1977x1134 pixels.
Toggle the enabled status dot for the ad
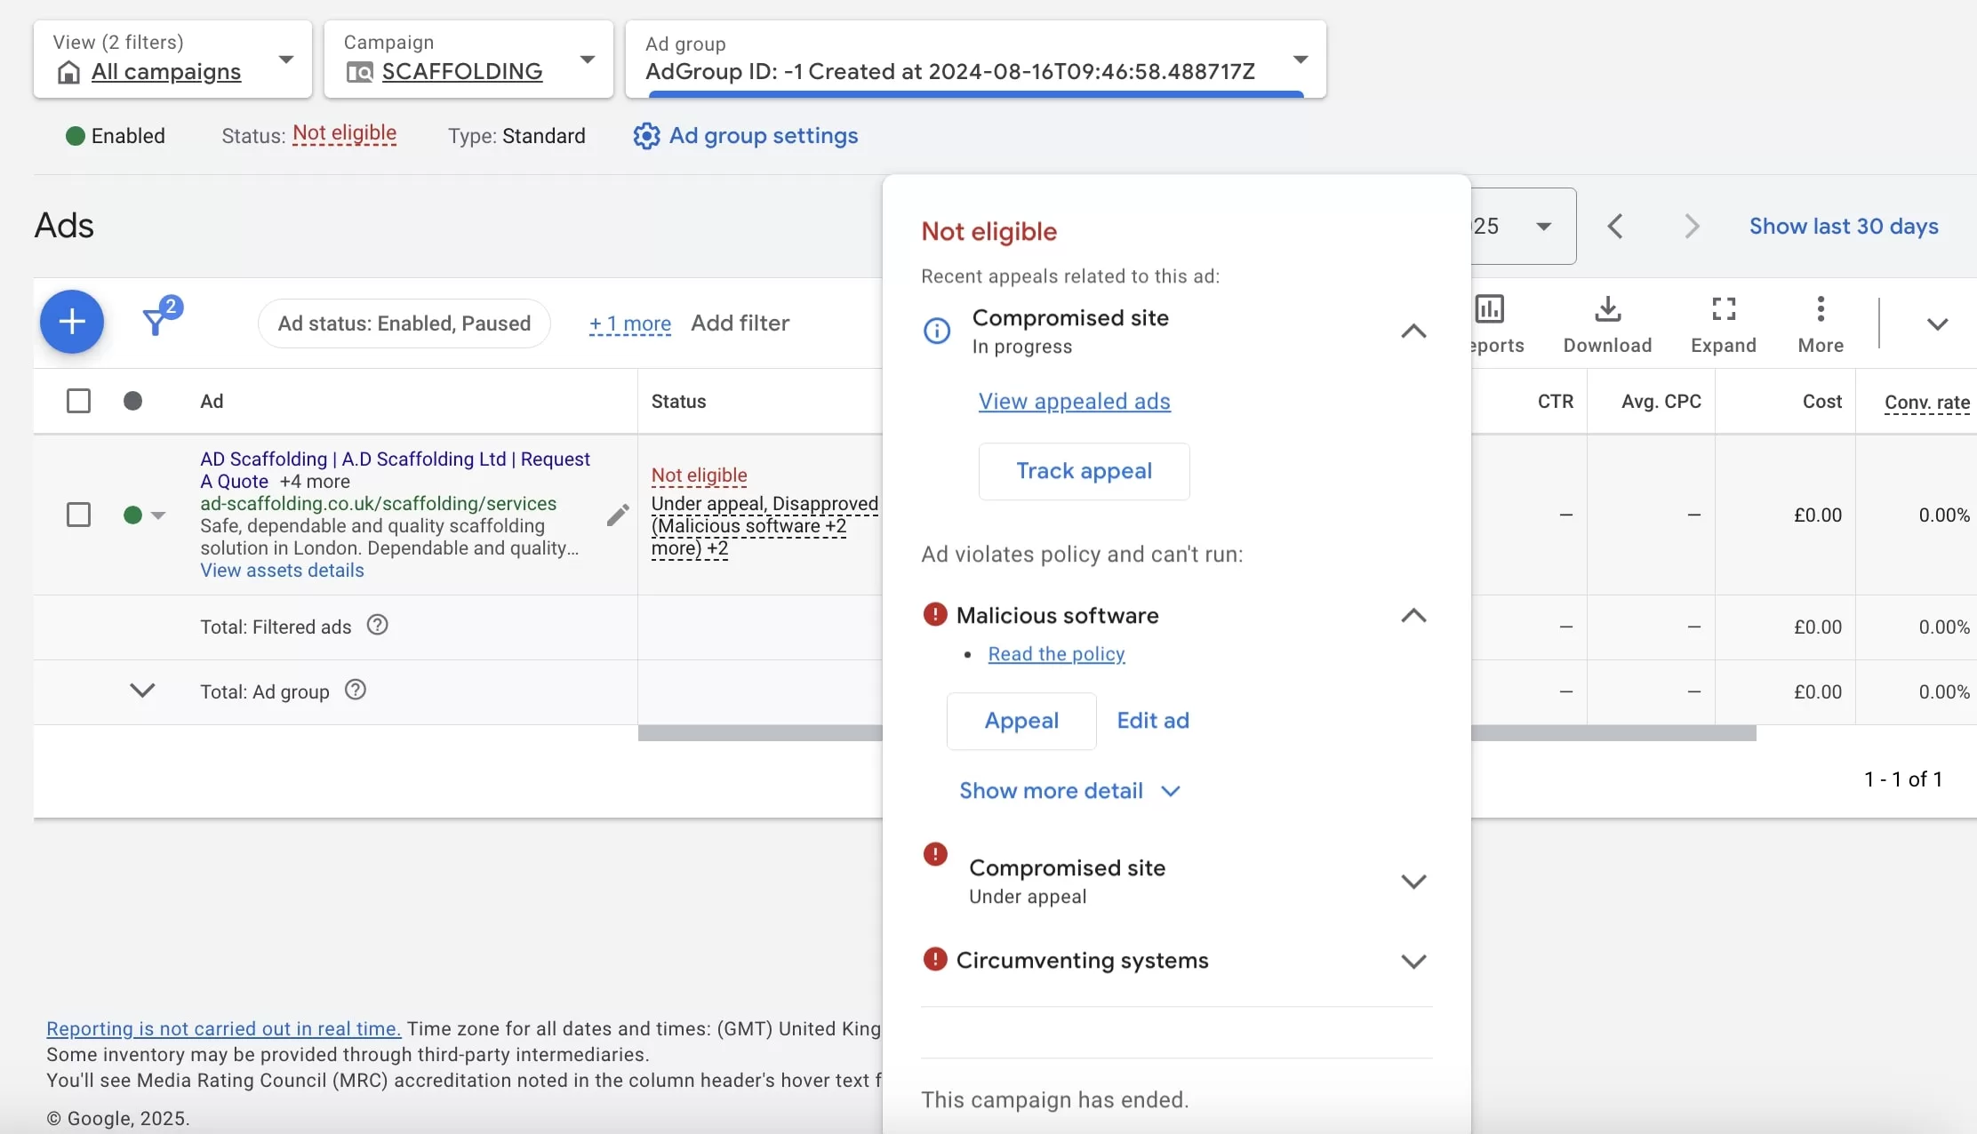click(132, 514)
